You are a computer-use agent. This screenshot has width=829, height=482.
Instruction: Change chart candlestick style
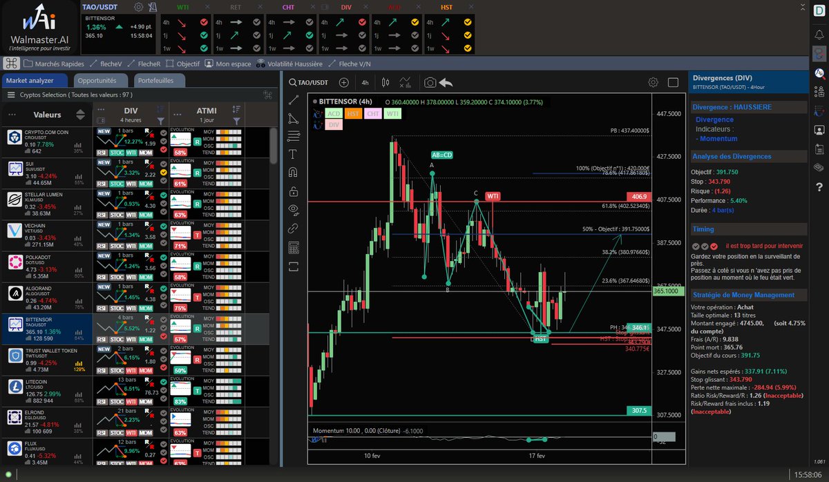pyautogui.click(x=385, y=83)
